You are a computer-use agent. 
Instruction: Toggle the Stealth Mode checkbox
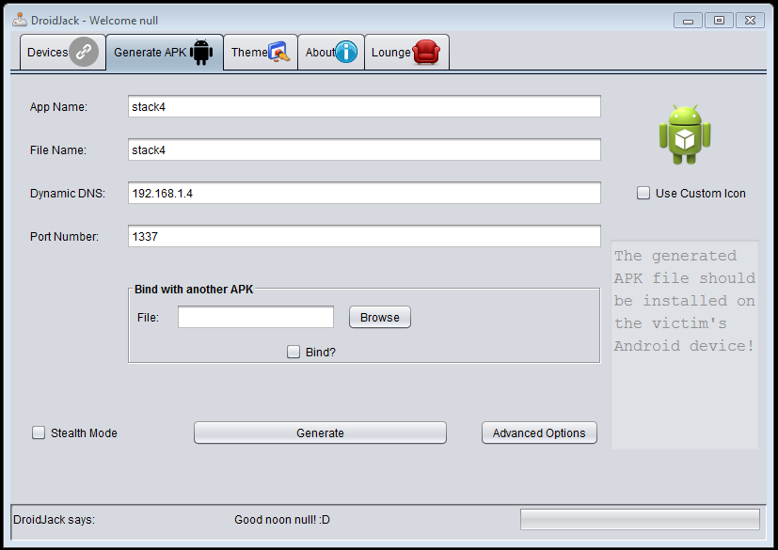click(39, 433)
